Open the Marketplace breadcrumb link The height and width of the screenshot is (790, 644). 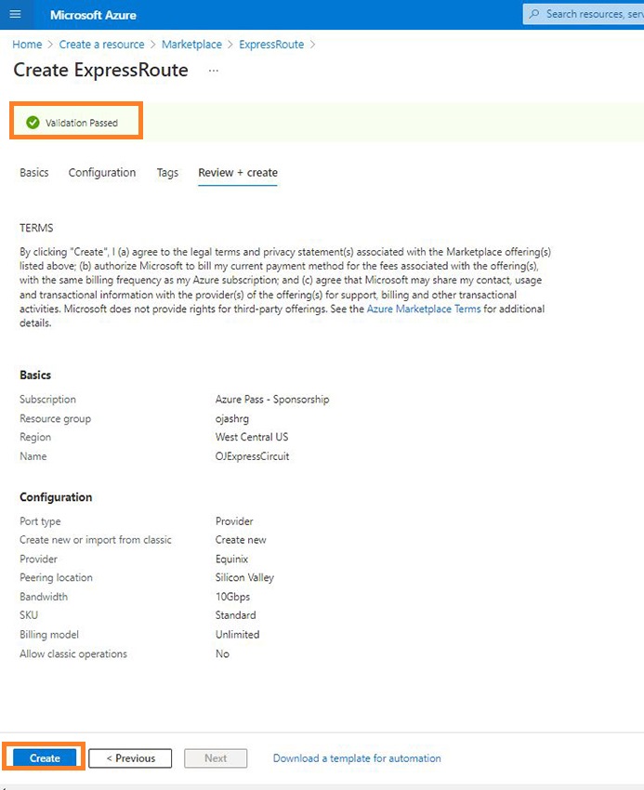click(x=191, y=45)
